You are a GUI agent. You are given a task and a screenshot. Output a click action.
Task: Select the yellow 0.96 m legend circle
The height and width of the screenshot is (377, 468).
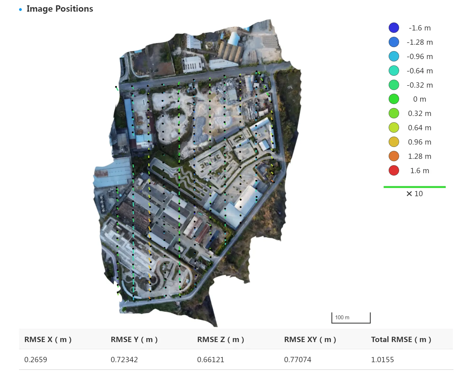pos(394,142)
